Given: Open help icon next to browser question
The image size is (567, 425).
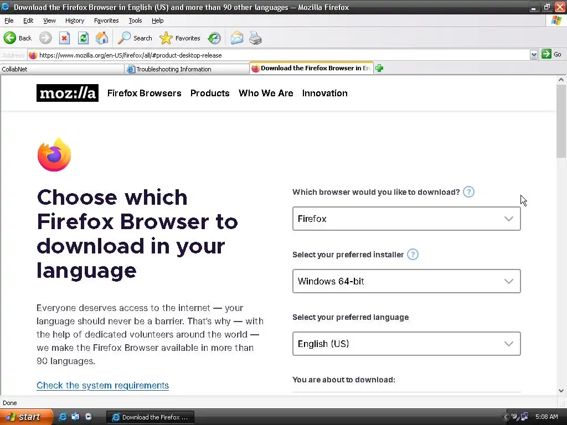Looking at the screenshot, I should click(468, 192).
